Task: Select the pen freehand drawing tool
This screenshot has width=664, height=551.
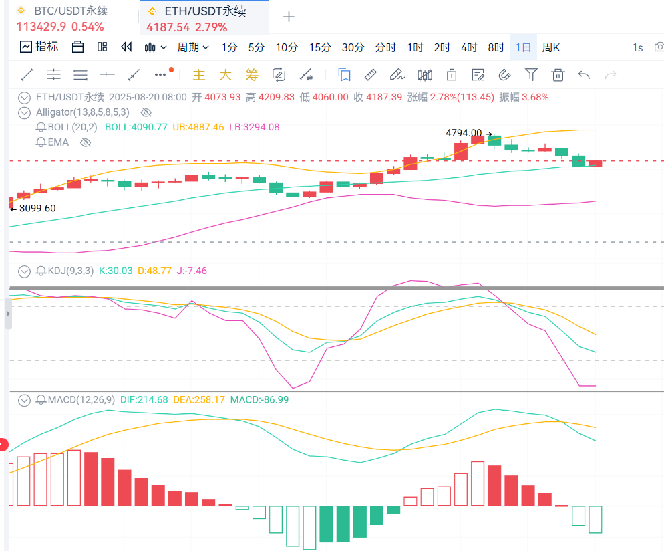Action: tap(397, 75)
